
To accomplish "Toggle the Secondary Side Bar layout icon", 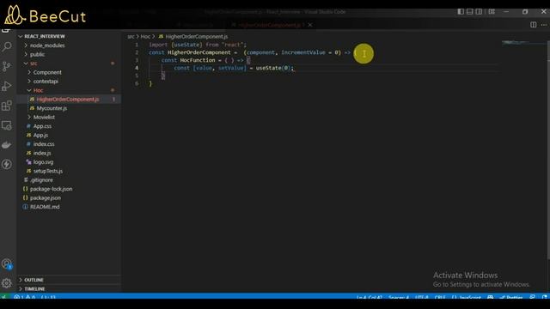I will (479, 11).
